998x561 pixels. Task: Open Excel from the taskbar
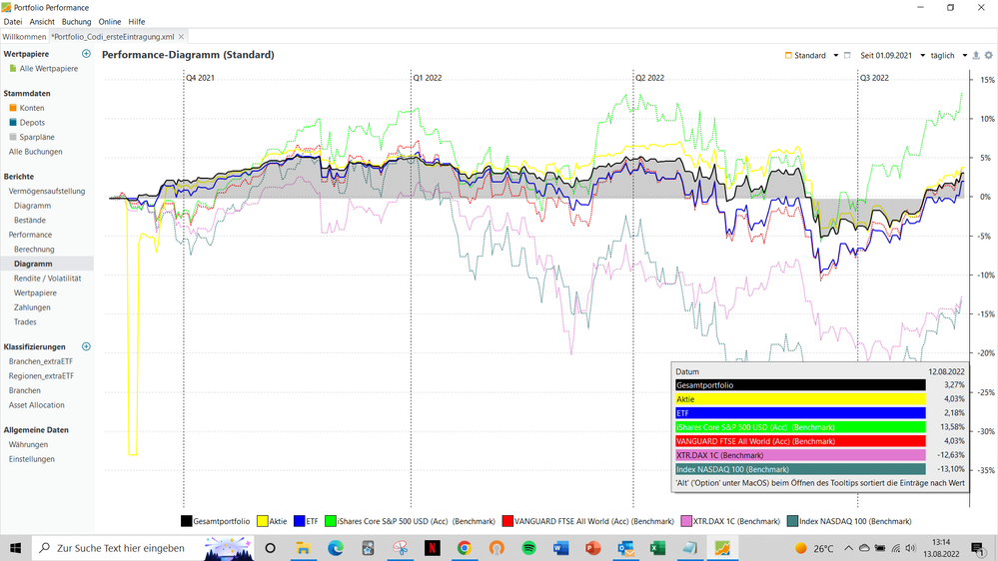coord(657,548)
